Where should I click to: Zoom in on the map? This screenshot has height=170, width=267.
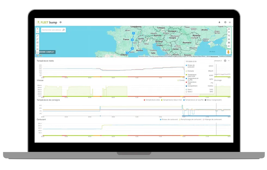[38, 29]
